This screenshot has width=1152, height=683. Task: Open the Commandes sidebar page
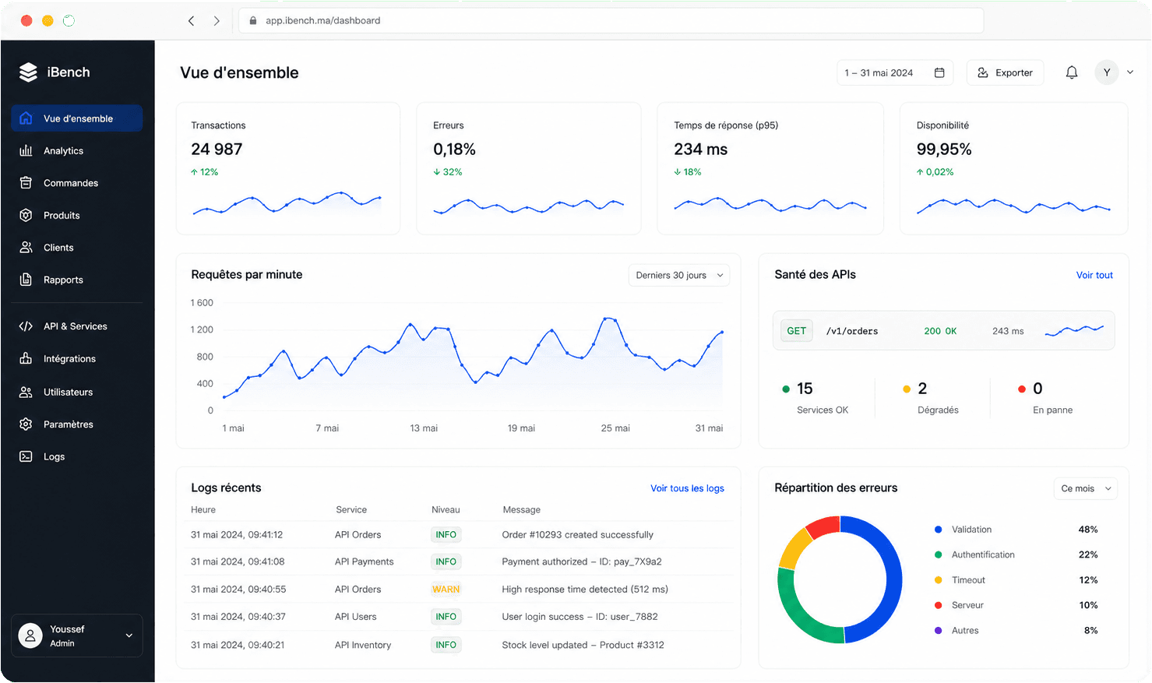point(77,183)
